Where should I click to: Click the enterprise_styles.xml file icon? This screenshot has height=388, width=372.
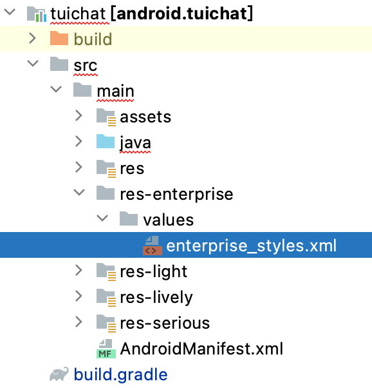pos(153,246)
